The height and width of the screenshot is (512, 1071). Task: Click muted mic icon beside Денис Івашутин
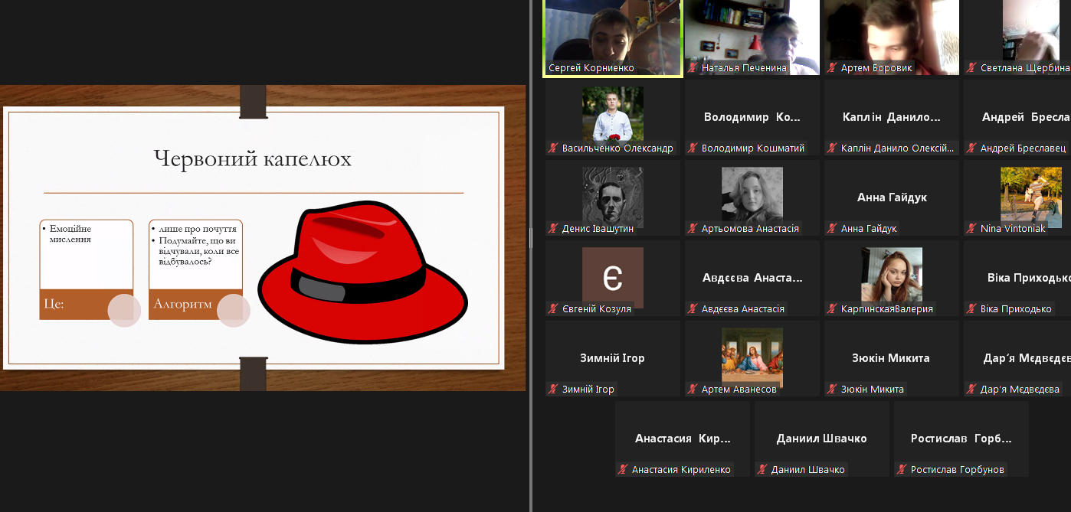[x=553, y=229]
